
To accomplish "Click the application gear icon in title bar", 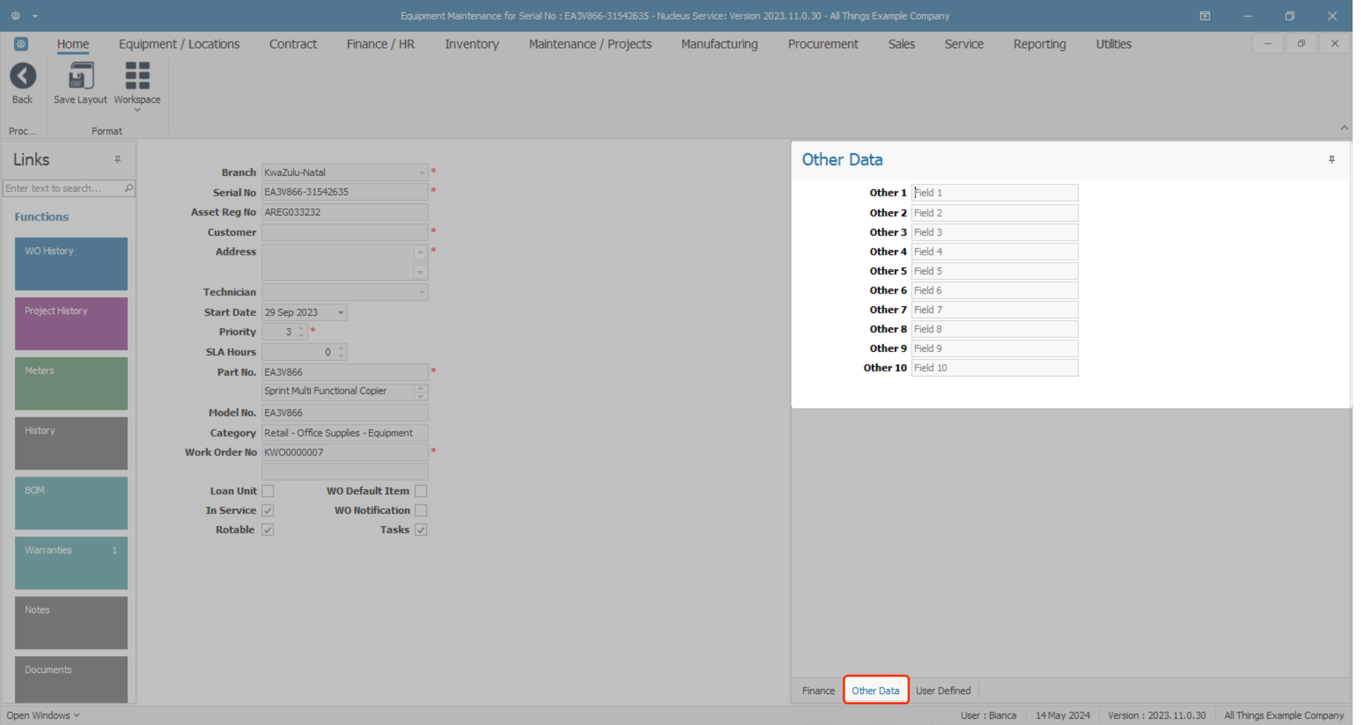I will coord(15,15).
